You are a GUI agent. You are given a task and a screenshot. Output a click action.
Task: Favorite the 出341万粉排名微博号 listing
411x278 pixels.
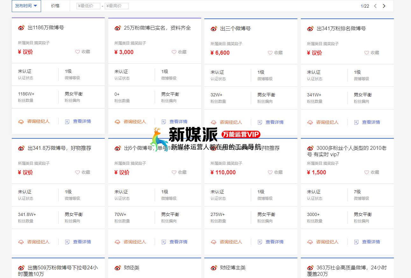click(x=372, y=53)
